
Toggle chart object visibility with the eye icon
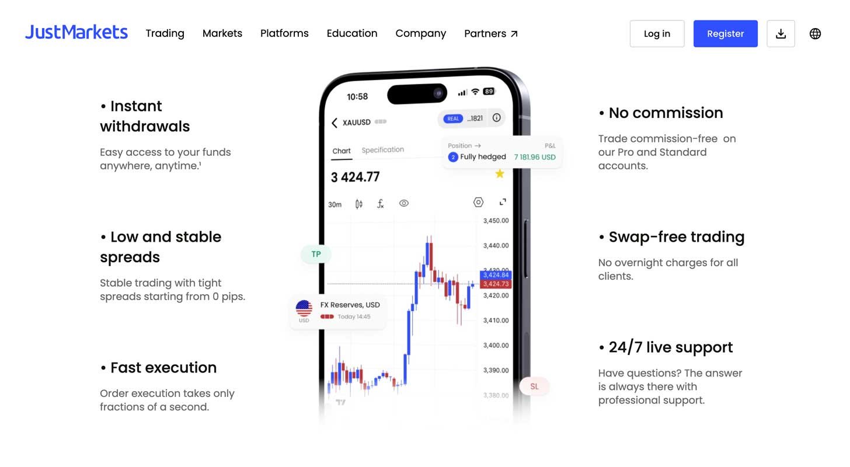(404, 204)
